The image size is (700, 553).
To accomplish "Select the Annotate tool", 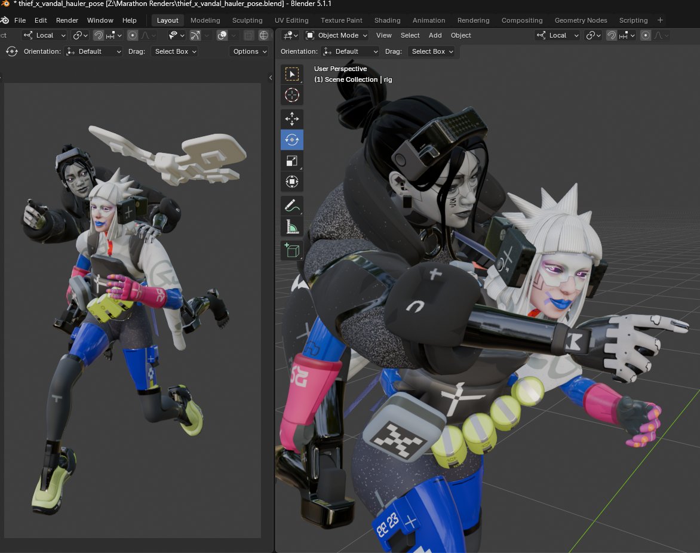I will tap(292, 206).
